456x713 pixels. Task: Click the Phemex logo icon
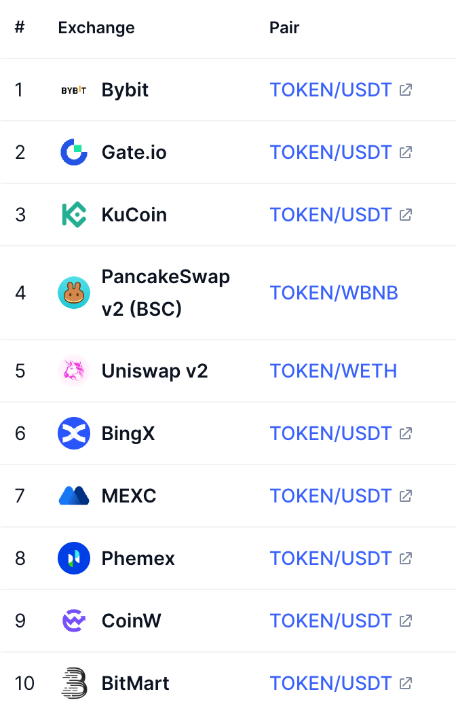click(73, 558)
